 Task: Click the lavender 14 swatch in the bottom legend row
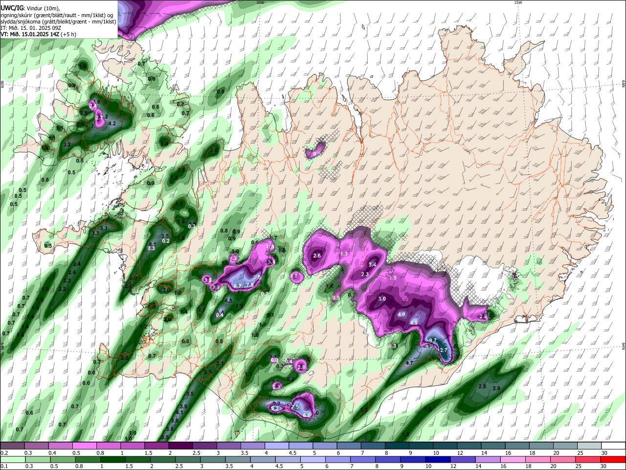pos(488,460)
